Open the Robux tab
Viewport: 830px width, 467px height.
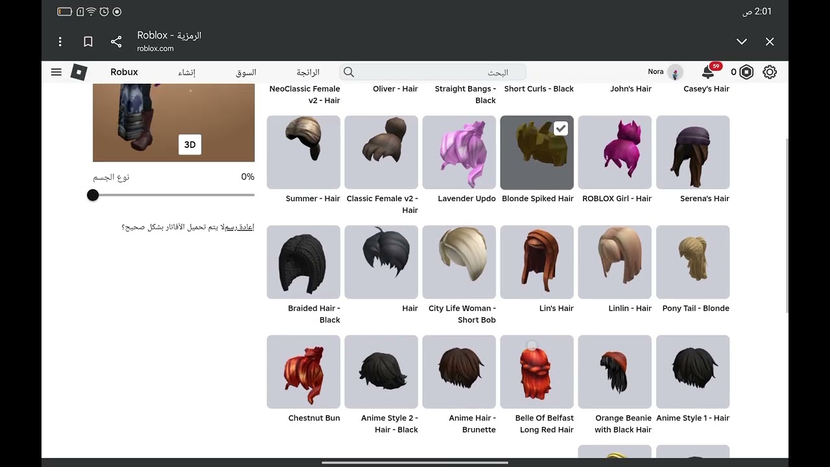(124, 72)
